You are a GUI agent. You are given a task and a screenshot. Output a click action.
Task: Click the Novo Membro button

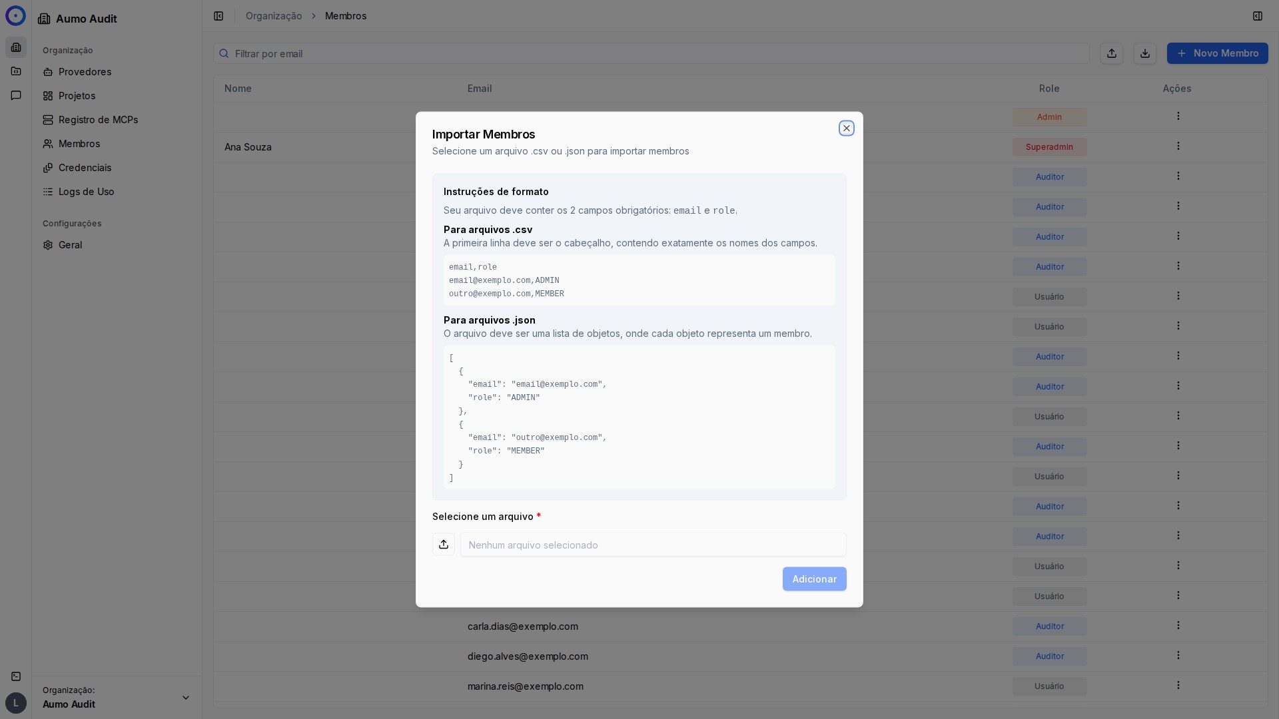click(x=1217, y=53)
